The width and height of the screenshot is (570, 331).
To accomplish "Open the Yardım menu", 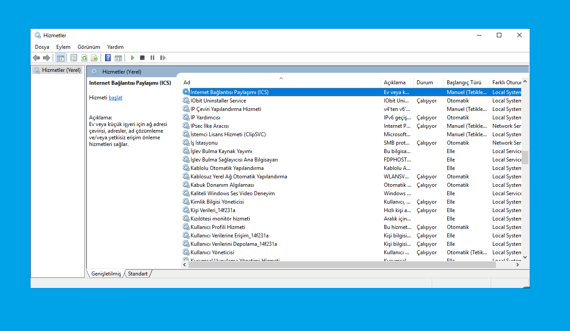I will (x=115, y=47).
